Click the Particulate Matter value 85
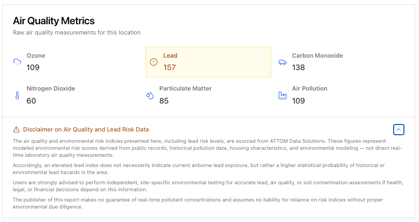Image resolution: width=419 pixels, height=222 pixels. (x=164, y=101)
